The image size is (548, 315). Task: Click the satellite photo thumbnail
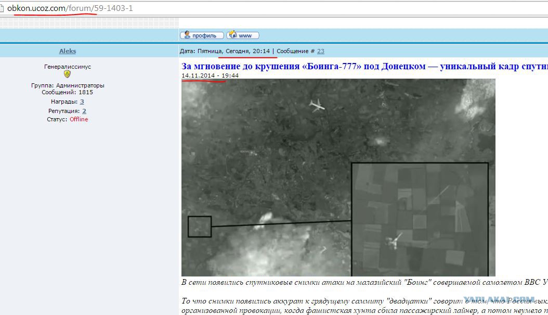[x=338, y=178]
